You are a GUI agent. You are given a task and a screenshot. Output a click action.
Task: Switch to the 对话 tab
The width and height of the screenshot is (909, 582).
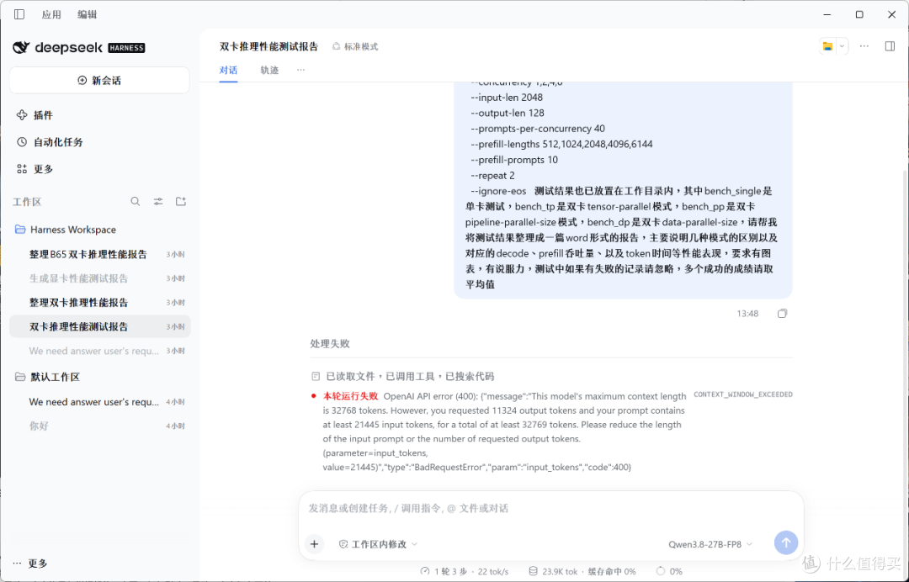click(x=228, y=70)
